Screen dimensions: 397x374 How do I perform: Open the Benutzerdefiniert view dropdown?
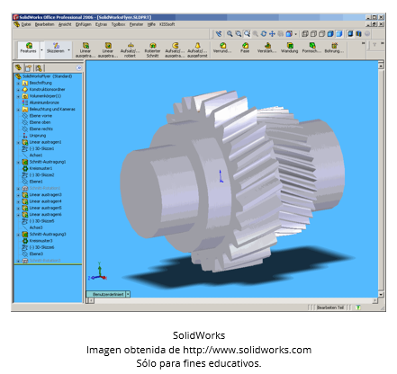coord(128,294)
